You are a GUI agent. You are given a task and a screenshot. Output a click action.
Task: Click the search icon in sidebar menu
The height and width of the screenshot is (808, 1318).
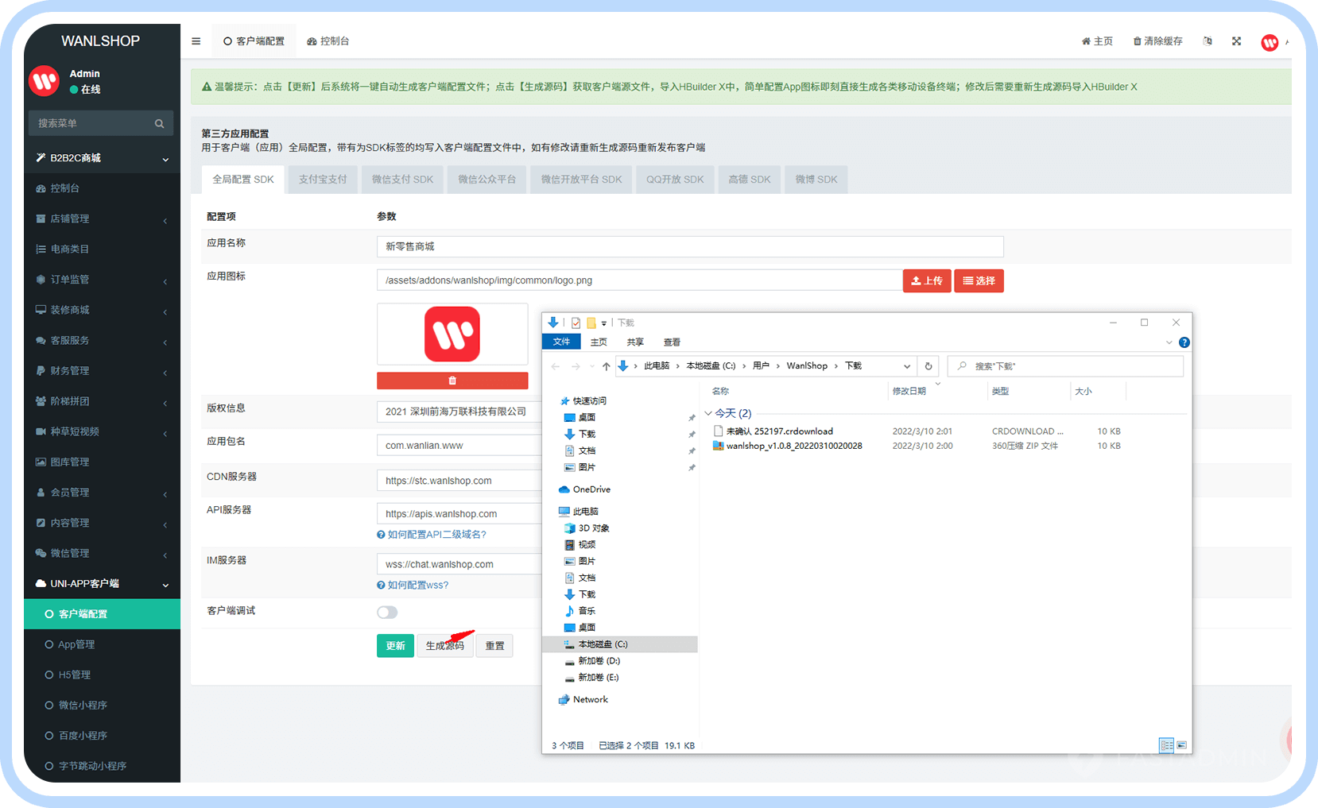[x=159, y=123]
